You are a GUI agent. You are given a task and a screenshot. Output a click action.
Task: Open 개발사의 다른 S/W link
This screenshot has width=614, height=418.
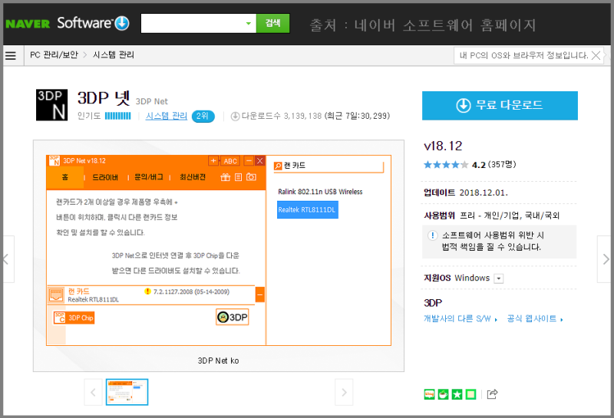point(460,319)
